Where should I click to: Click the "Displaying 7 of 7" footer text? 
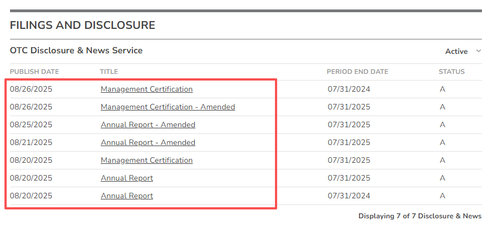[420, 216]
